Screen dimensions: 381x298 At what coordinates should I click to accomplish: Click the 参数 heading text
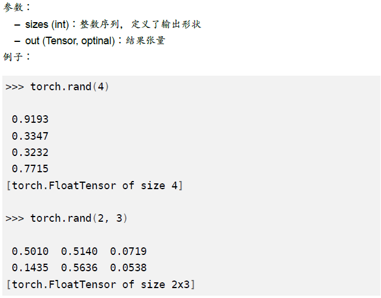(x=13, y=7)
